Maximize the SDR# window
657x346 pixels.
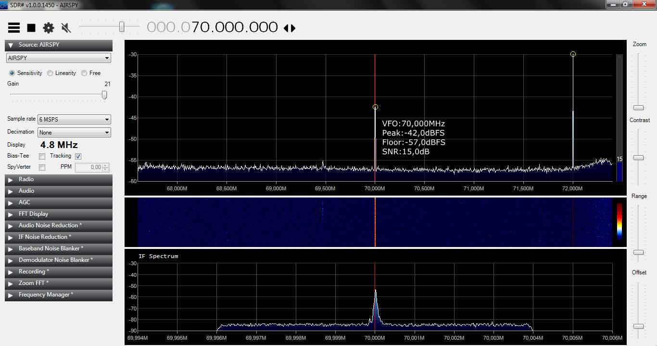click(625, 4)
